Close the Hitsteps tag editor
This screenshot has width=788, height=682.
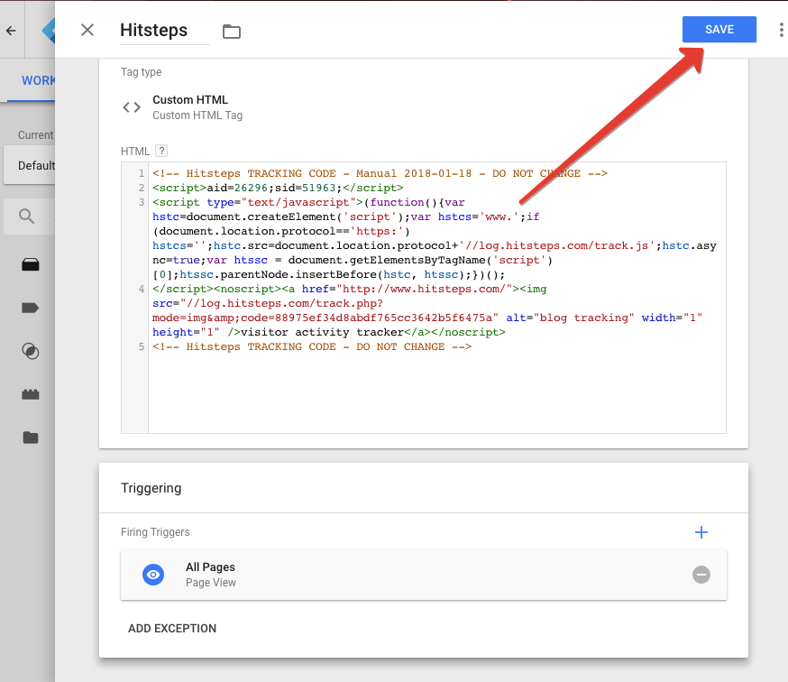coord(87,30)
